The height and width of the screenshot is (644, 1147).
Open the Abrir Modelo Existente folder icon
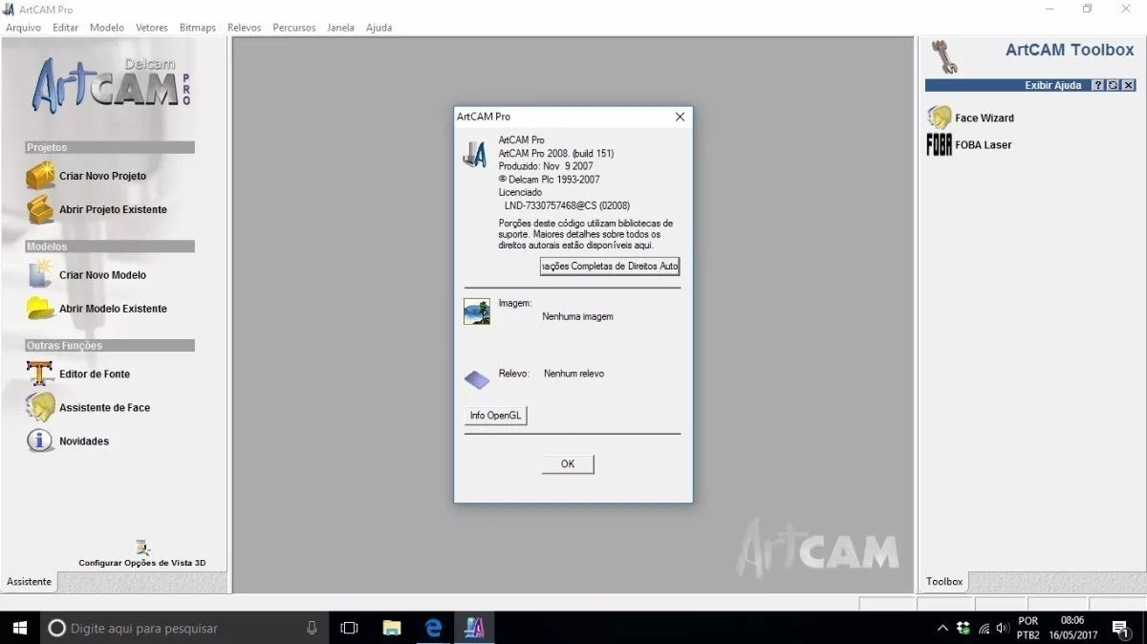tap(40, 309)
